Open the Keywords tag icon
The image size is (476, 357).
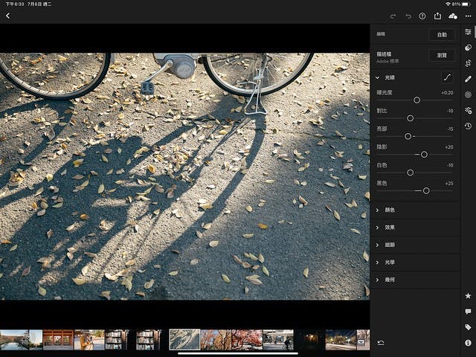click(x=468, y=327)
